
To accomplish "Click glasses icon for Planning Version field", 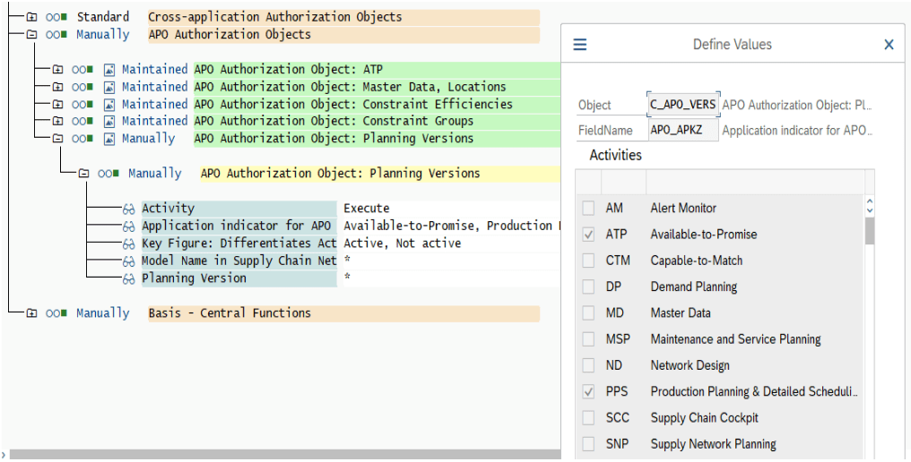I will pos(128,278).
